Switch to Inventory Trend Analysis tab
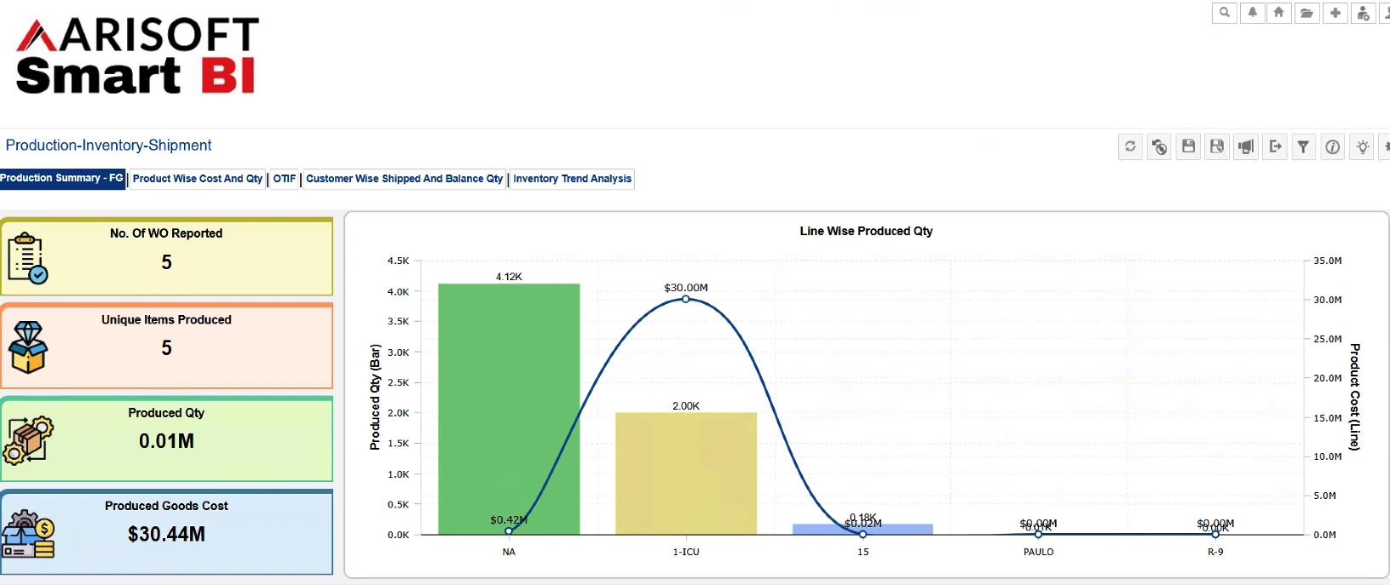 point(572,179)
